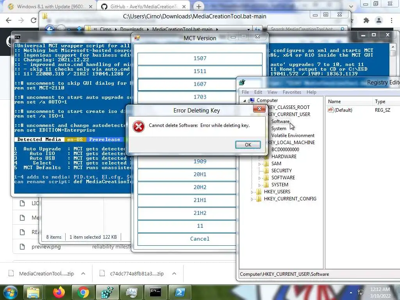This screenshot has height=300, width=400.
Task: Click Cancel in the MCT Version window
Action: (x=187, y=239)
